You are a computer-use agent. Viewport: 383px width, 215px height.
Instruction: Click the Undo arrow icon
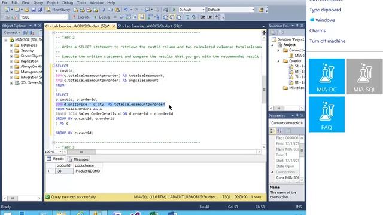point(126,10)
